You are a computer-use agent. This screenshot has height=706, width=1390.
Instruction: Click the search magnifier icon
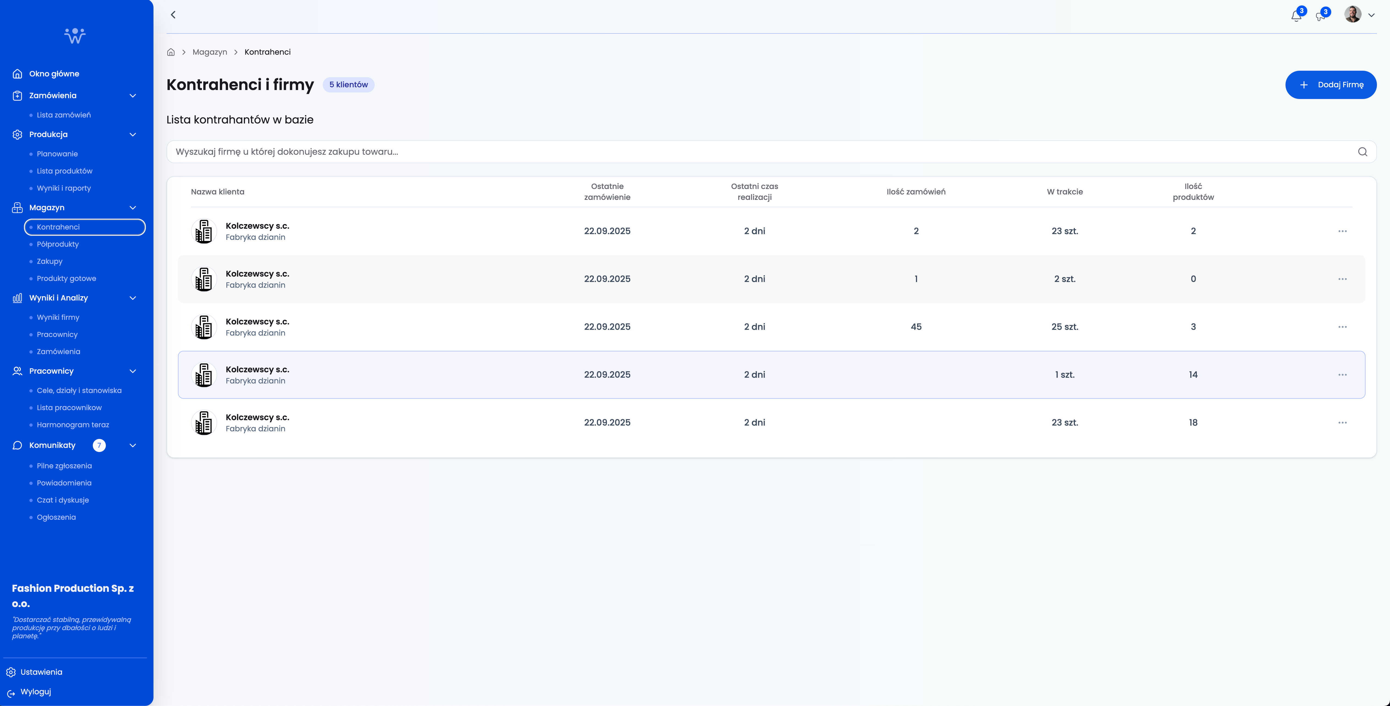[1363, 151]
